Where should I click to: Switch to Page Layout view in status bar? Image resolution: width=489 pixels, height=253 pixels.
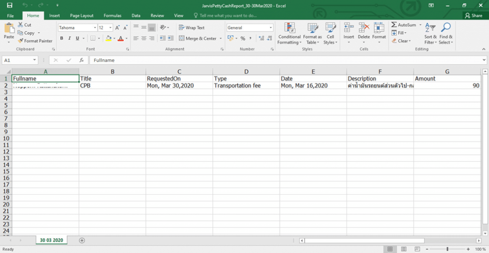coord(404,249)
